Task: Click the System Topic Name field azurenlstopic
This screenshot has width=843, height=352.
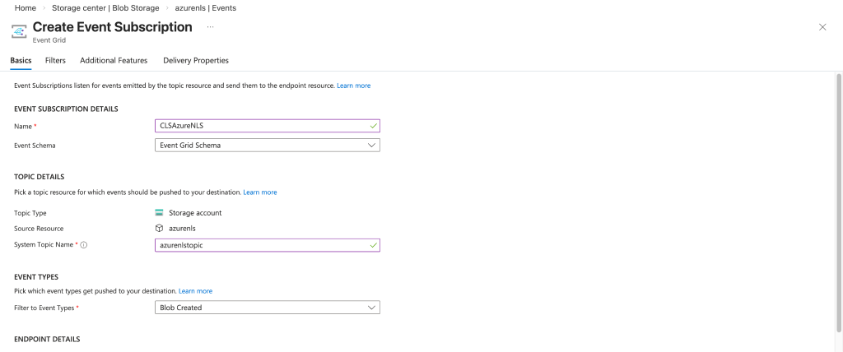Action: click(268, 245)
